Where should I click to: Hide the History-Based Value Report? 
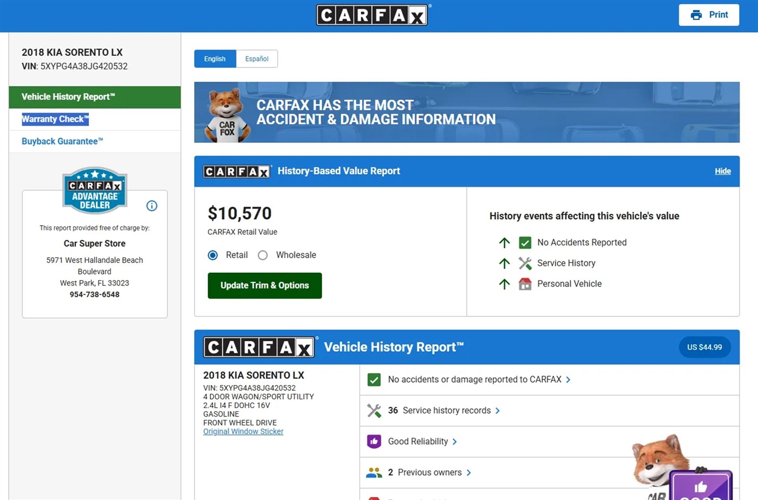pos(722,171)
